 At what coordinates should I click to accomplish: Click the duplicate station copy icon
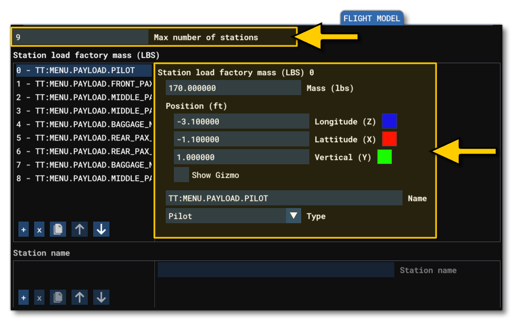[57, 229]
